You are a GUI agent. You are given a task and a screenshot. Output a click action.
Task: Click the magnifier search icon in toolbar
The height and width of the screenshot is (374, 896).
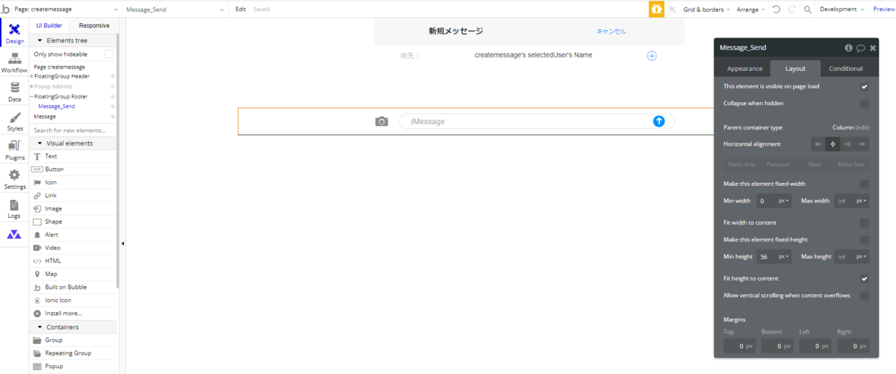(808, 10)
